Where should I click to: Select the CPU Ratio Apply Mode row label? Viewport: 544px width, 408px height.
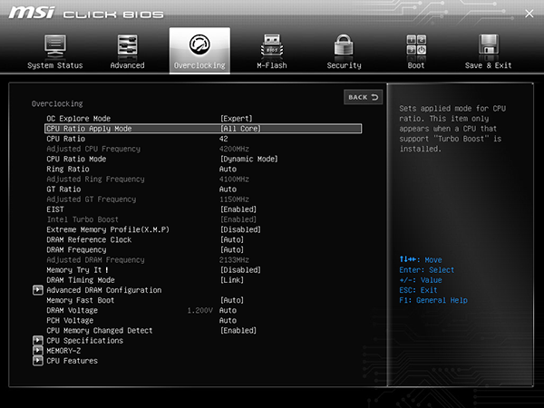point(89,129)
